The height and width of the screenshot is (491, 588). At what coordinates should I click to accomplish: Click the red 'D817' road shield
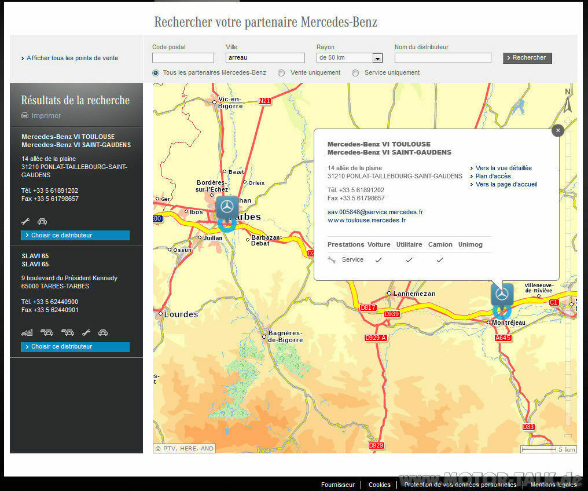tap(368, 307)
